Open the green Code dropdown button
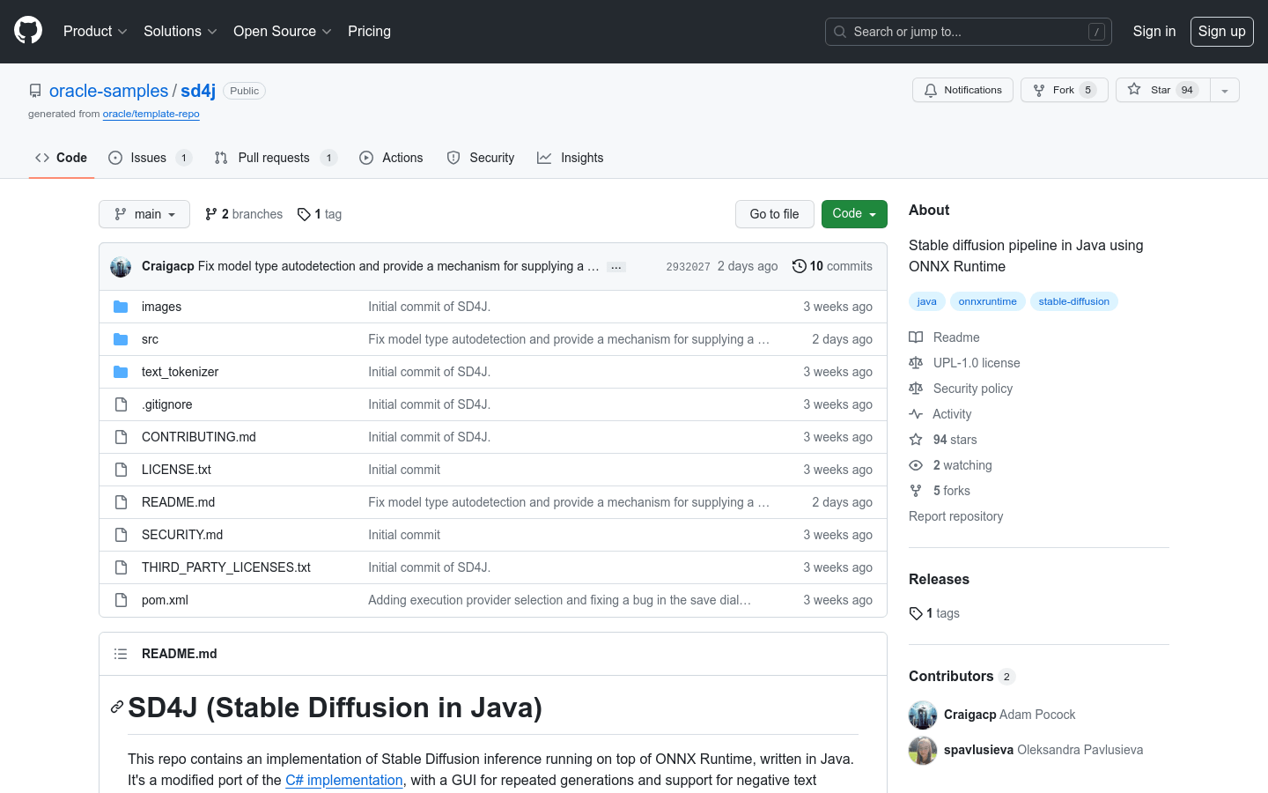The width and height of the screenshot is (1268, 793). pyautogui.click(x=854, y=214)
